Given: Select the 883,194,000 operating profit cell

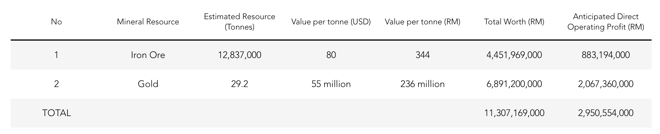Looking at the screenshot, I should (x=606, y=55).
